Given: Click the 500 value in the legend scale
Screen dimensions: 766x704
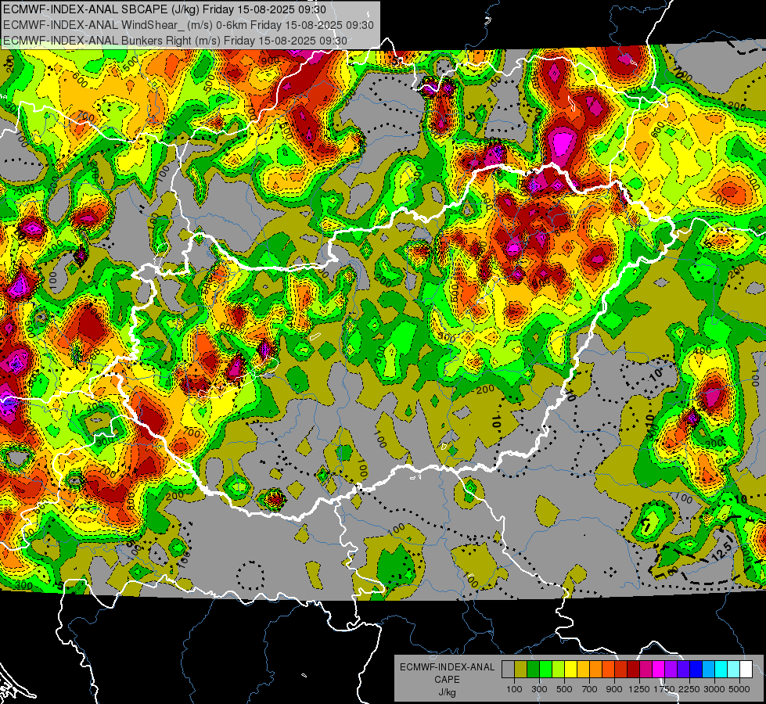Looking at the screenshot, I should tap(564, 689).
